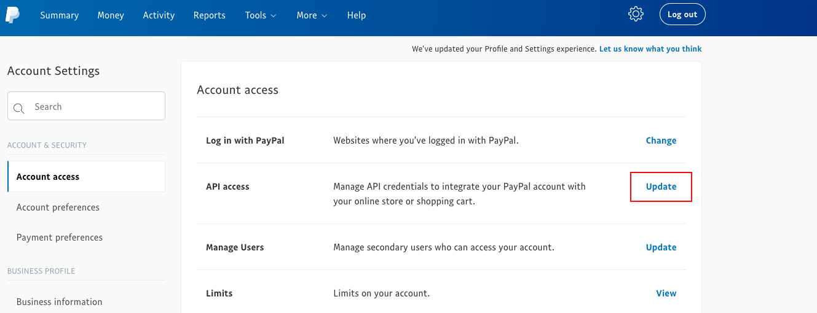
Task: Click the 'API access' row label
Action: [227, 187]
